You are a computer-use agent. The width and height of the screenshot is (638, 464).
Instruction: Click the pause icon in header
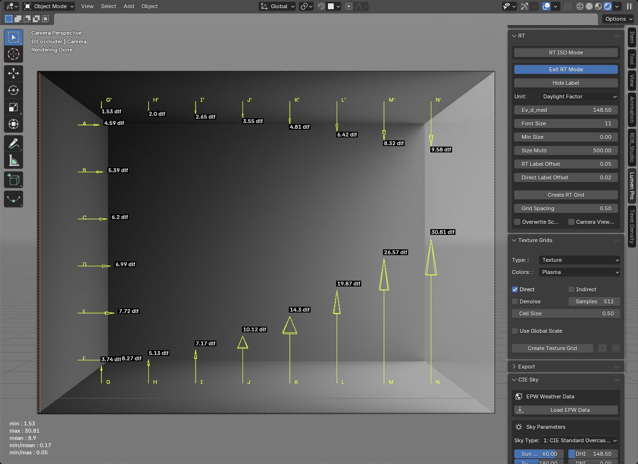629,6
